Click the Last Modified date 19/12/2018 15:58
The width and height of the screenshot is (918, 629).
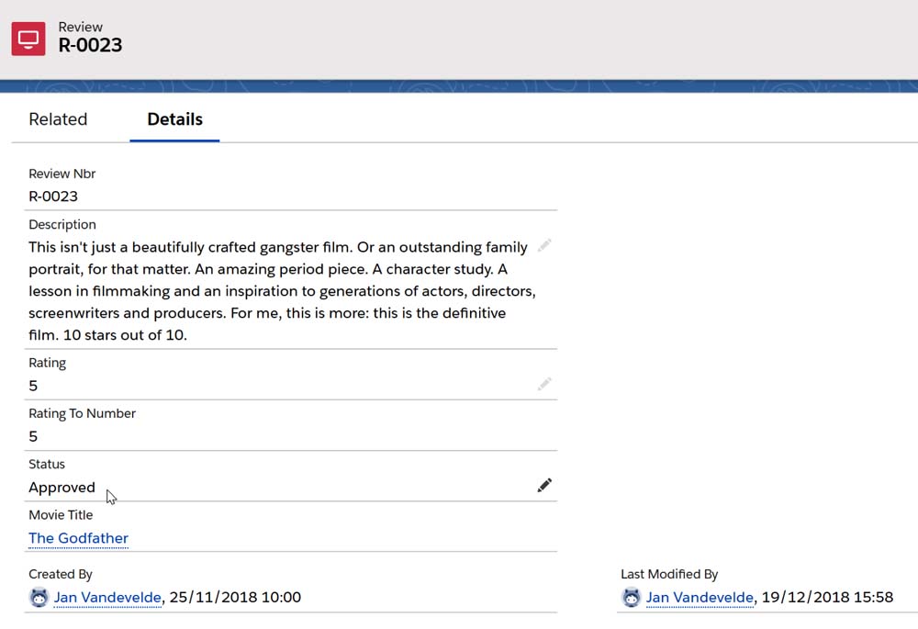tap(828, 598)
